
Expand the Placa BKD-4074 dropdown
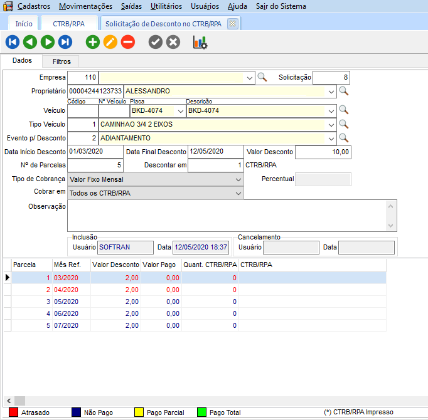point(180,111)
